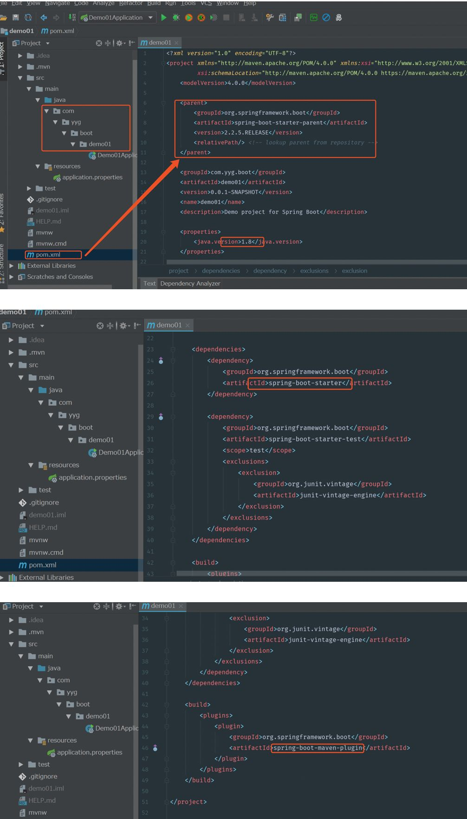This screenshot has width=467, height=819.
Task: Expand the .idea folder in top Project tree
Action: pyautogui.click(x=20, y=56)
